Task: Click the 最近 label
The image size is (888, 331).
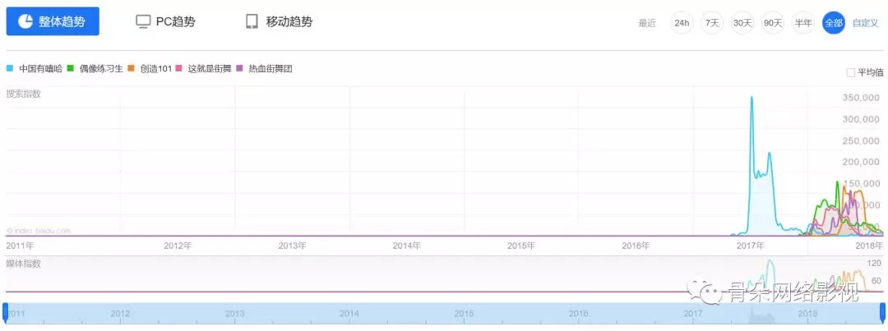Action: click(x=647, y=23)
